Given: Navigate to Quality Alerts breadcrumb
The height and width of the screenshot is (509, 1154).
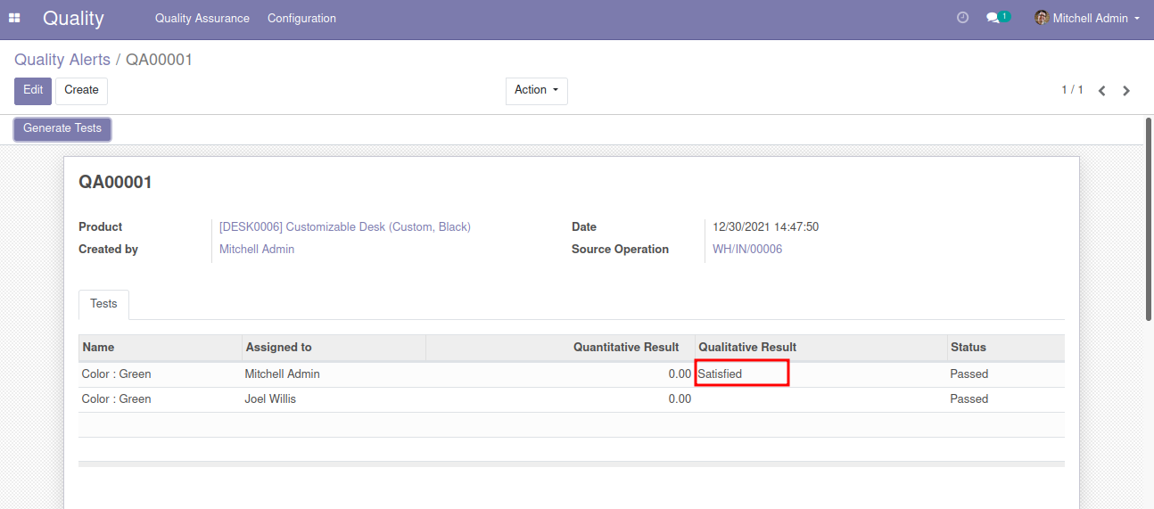Looking at the screenshot, I should click(x=62, y=60).
